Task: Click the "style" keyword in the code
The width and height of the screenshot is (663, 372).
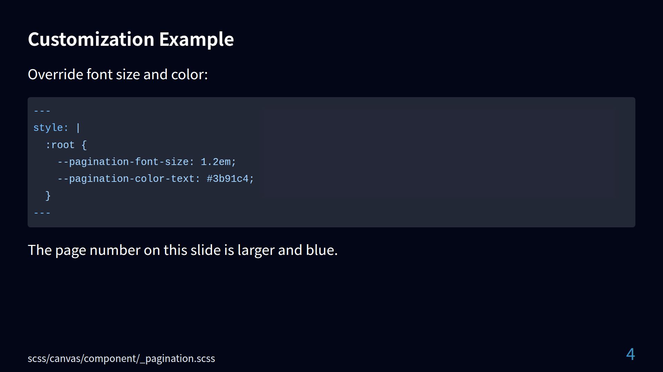Action: tap(48, 128)
